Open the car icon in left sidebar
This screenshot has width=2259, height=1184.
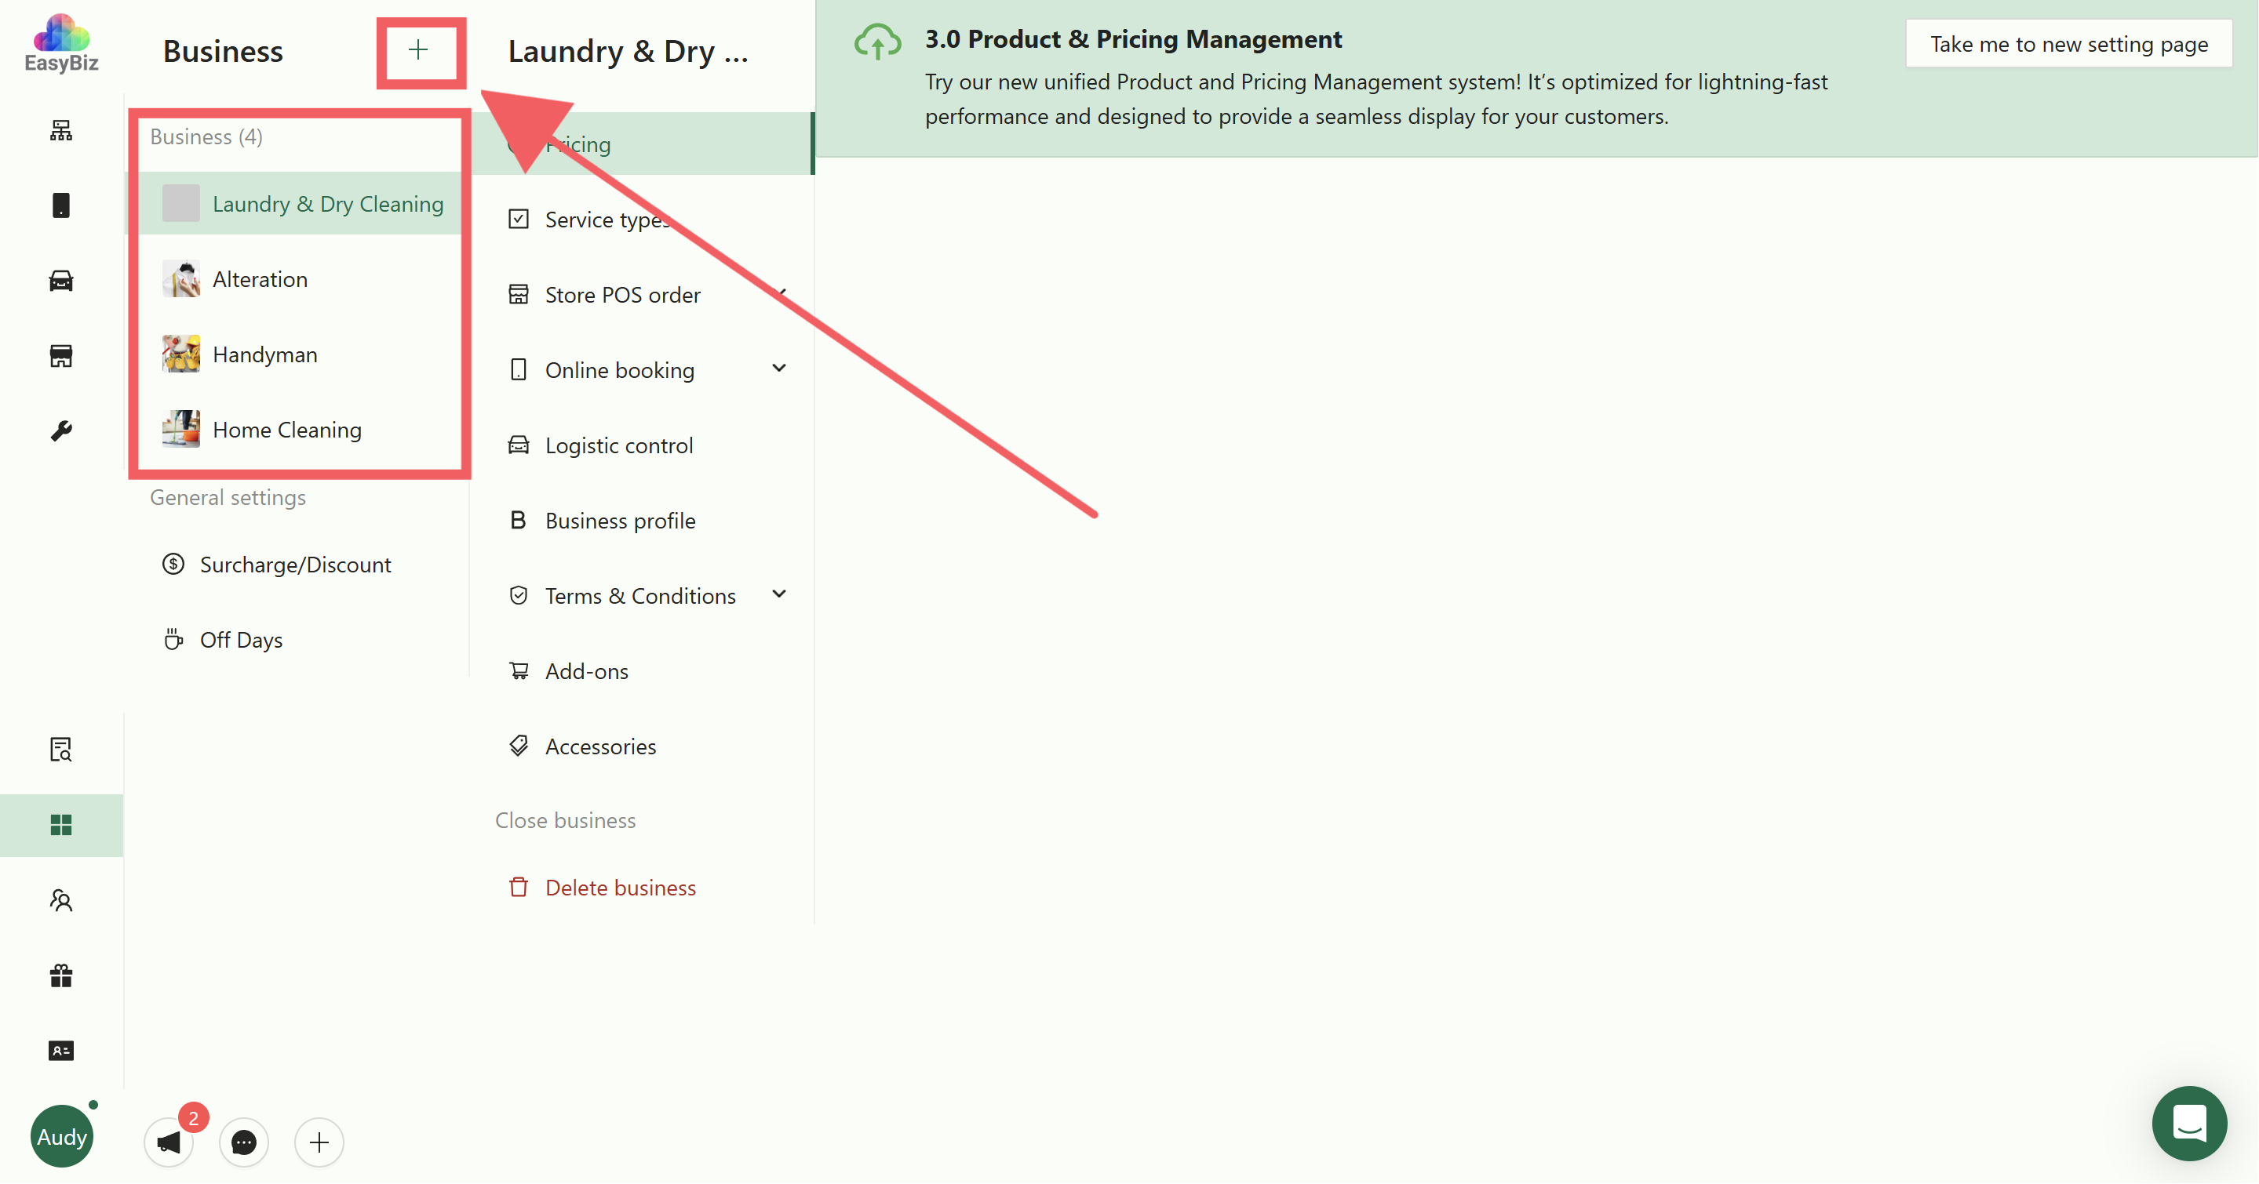60,281
